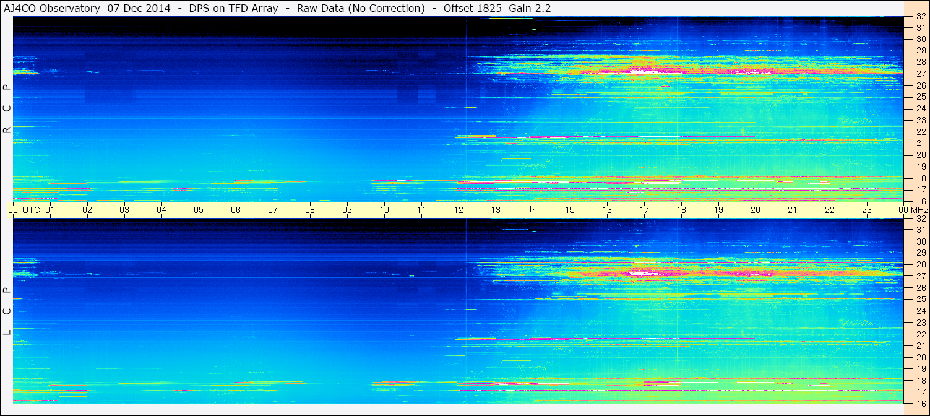This screenshot has width=930, height=416.
Task: Click the 18 hour label on the time axis
Action: click(x=681, y=210)
